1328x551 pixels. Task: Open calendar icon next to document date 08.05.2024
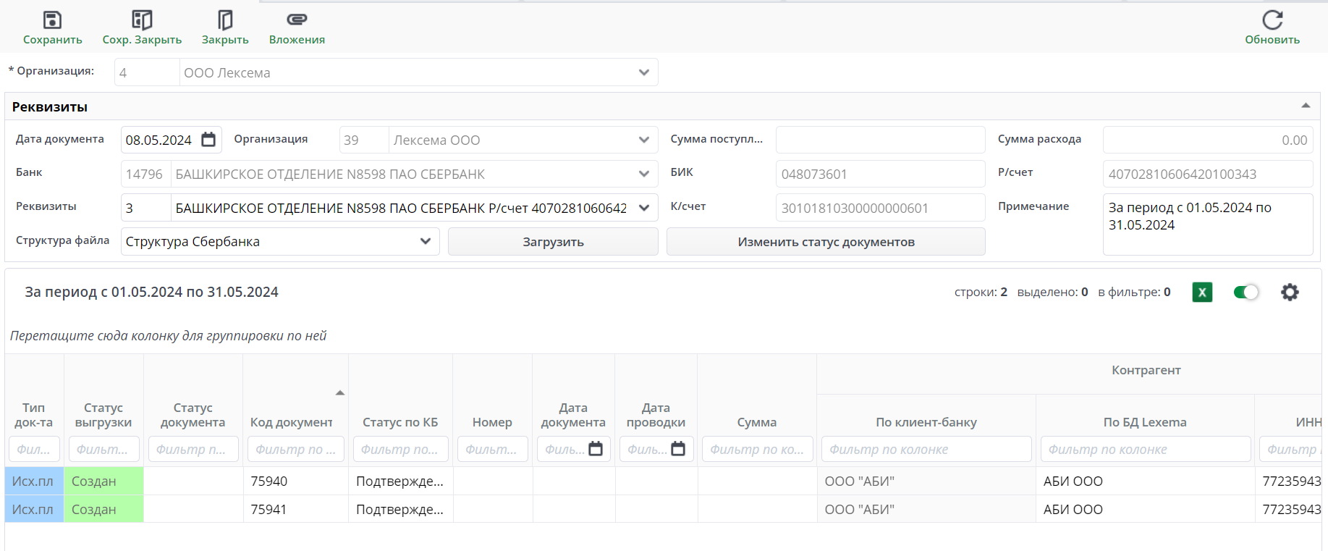click(208, 140)
